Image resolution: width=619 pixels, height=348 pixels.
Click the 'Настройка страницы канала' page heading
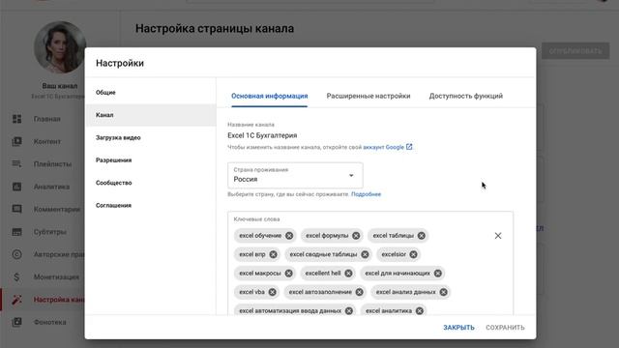215,29
